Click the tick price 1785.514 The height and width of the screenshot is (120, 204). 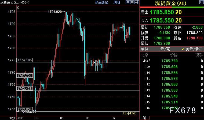[170, 102]
